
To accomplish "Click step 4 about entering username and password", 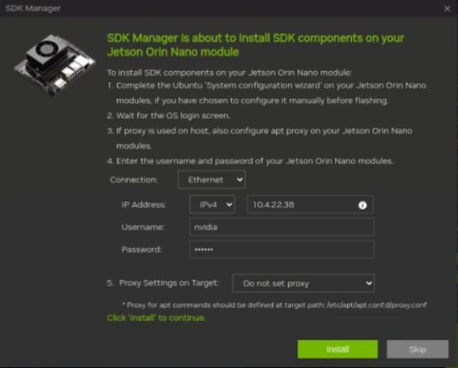I will [250, 161].
